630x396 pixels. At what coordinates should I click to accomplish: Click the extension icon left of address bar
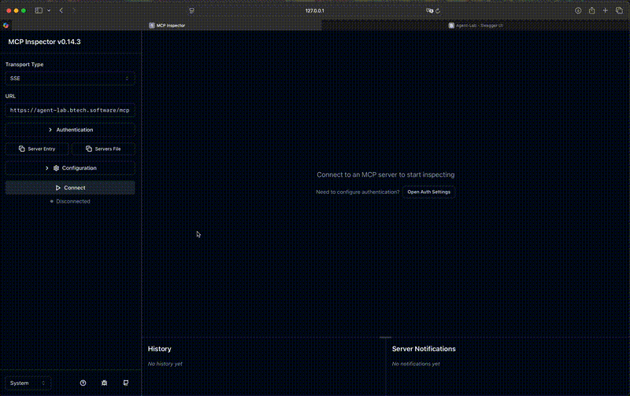tap(191, 11)
